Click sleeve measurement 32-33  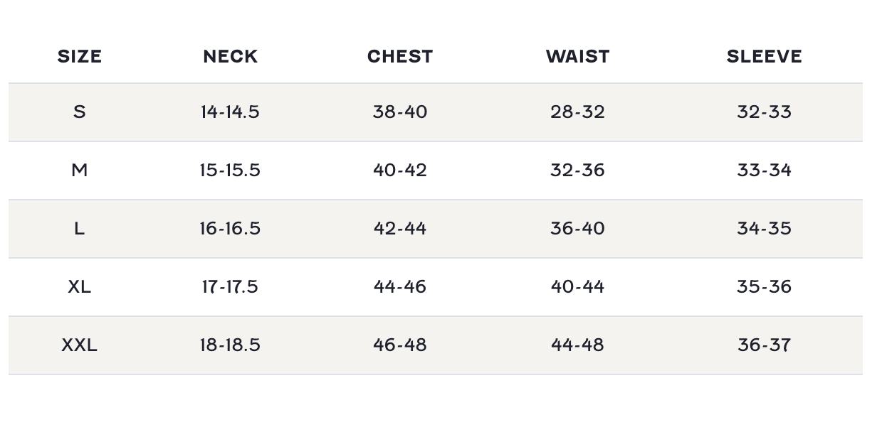pyautogui.click(x=764, y=112)
